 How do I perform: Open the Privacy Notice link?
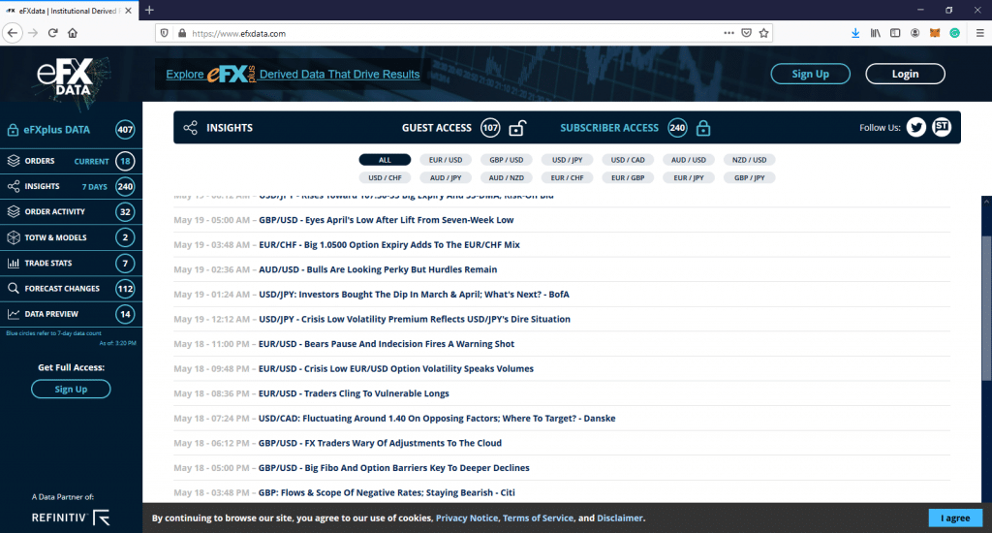click(x=467, y=517)
